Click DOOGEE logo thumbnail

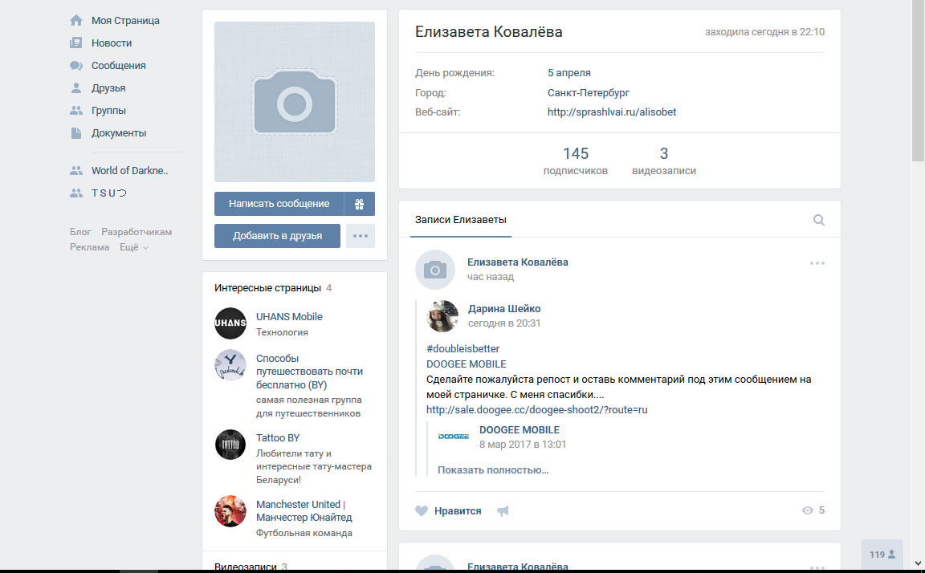[x=453, y=437]
